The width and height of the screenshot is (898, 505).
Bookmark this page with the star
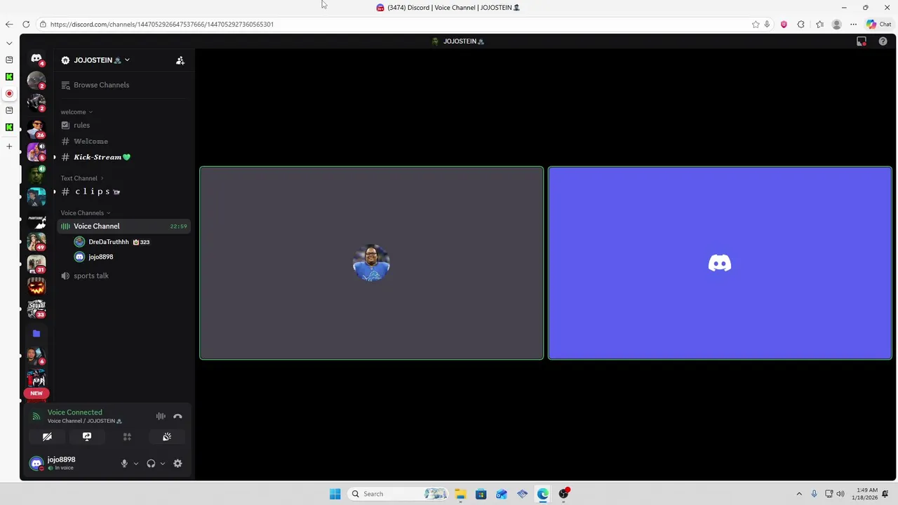click(x=756, y=25)
